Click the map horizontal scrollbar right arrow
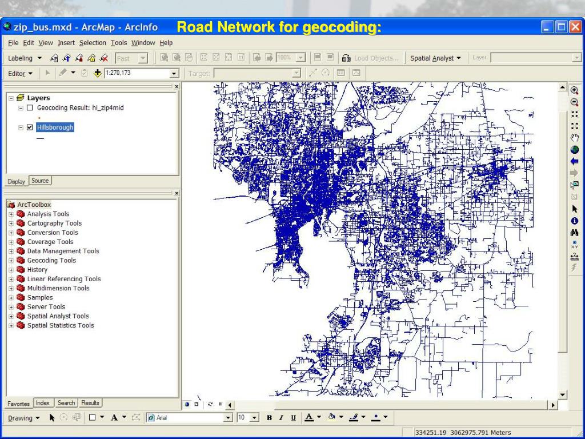The image size is (585, 439). (x=553, y=405)
